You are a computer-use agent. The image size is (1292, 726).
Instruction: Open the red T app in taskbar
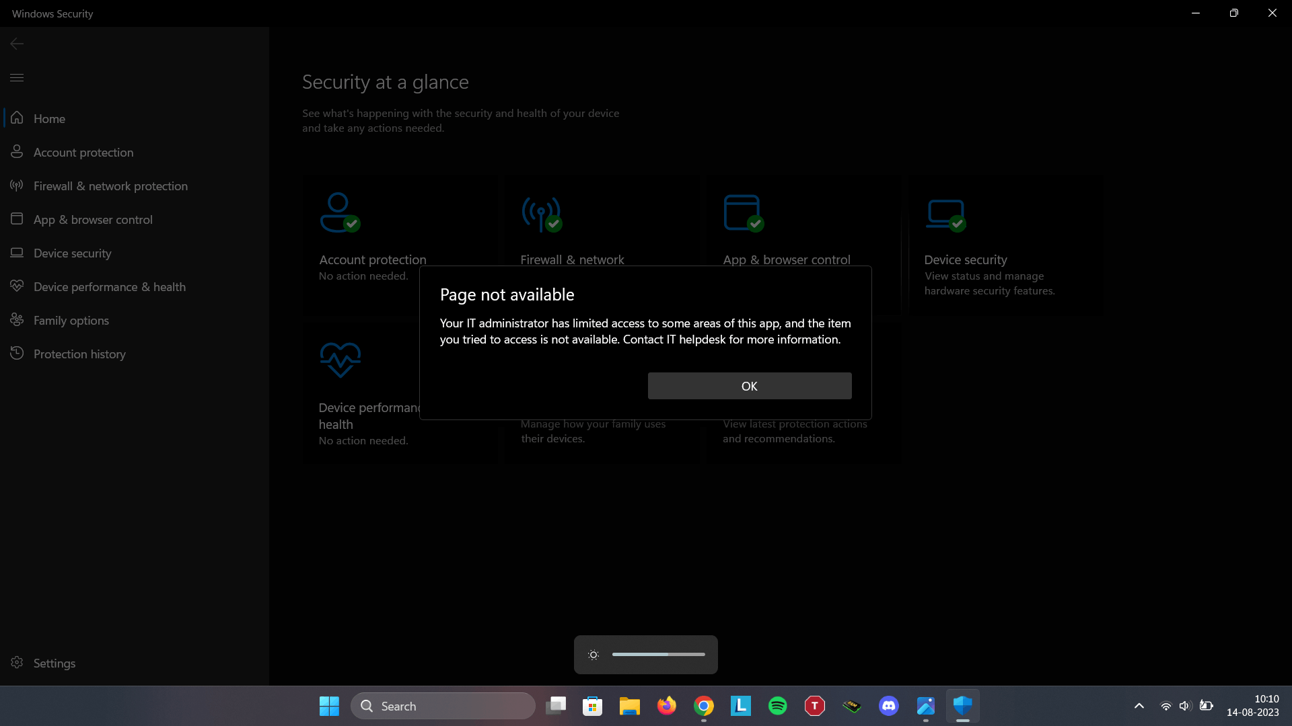(x=815, y=706)
